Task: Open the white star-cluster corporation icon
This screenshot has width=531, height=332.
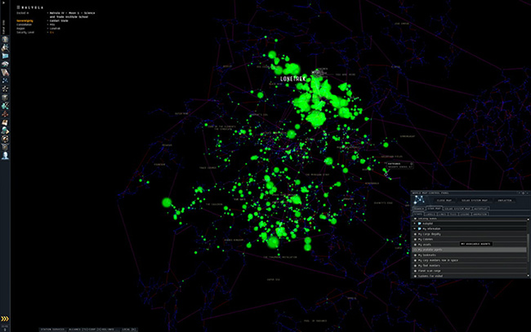Action: pyautogui.click(x=5, y=89)
